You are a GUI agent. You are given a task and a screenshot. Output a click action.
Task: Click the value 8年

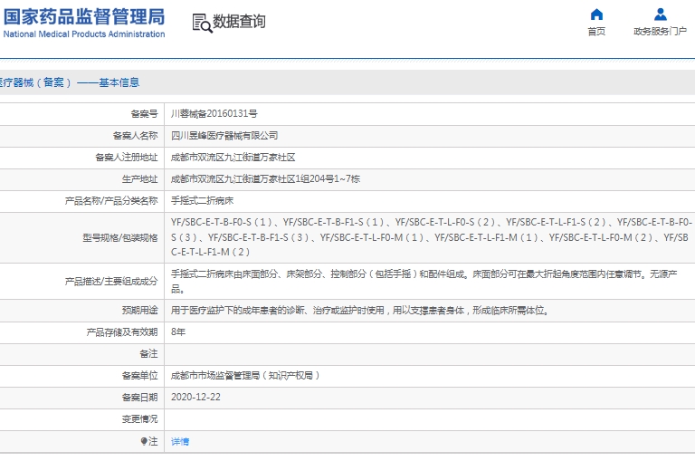coord(178,332)
